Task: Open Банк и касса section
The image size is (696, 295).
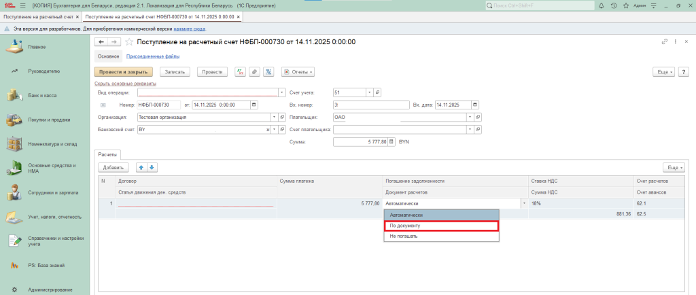Action: 42,95
